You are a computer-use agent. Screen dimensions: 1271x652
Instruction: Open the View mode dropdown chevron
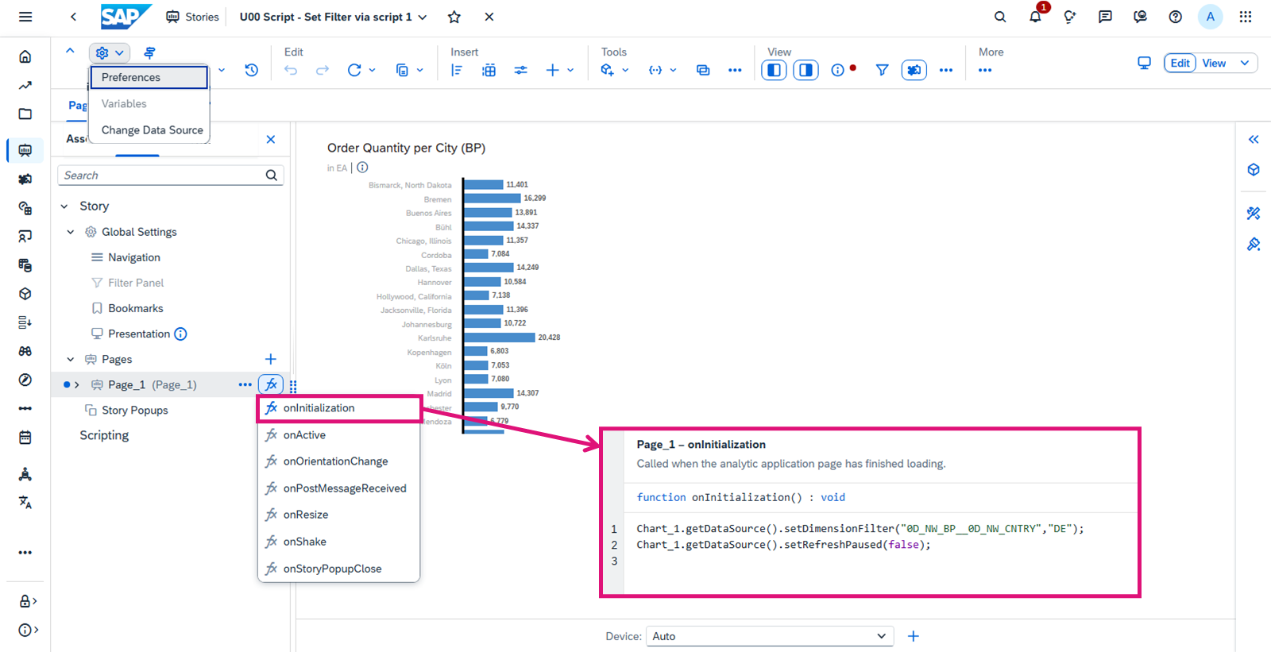pos(1245,63)
